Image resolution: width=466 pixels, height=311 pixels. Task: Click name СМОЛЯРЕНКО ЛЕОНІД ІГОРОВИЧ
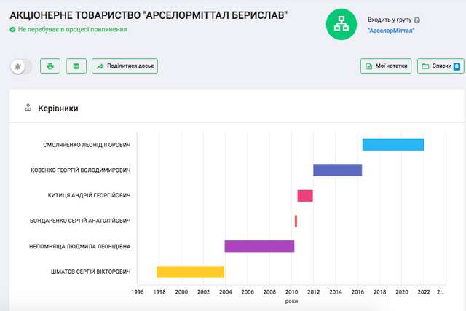pyautogui.click(x=87, y=145)
